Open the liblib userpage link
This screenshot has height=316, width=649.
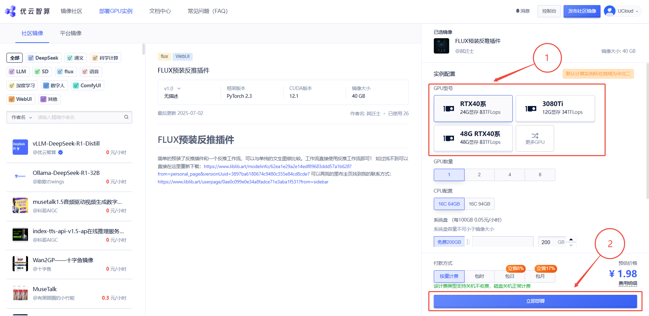(243, 182)
